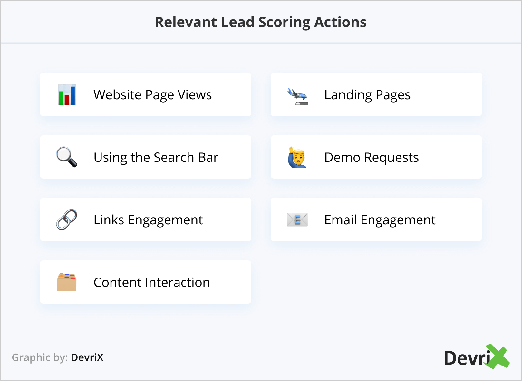Click the Demo Requests label
Viewport: 522px width, 381px height.
pos(372,157)
